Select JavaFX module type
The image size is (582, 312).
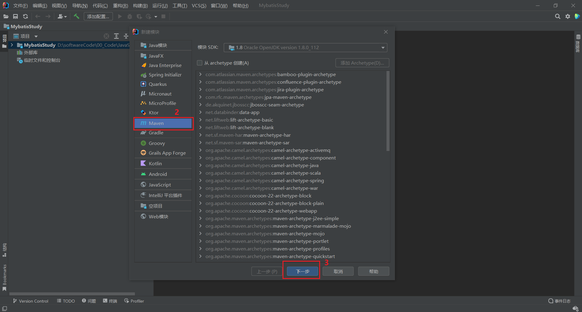coord(163,56)
